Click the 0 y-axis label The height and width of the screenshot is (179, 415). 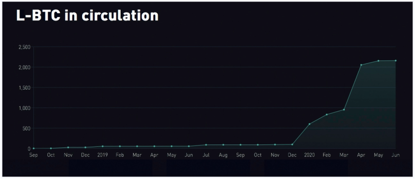[x=29, y=149]
